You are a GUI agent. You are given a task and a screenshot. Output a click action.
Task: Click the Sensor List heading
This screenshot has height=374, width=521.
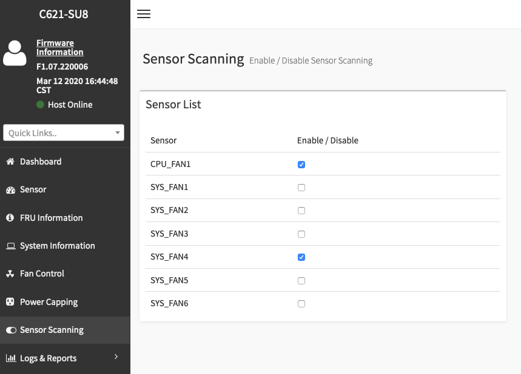173,105
